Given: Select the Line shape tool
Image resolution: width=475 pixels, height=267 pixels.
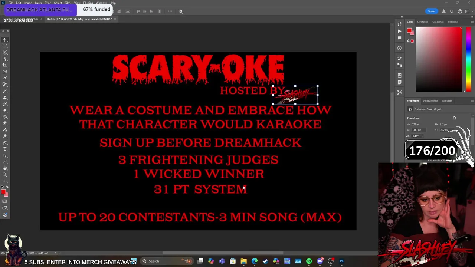Looking at the screenshot, I should [5, 162].
